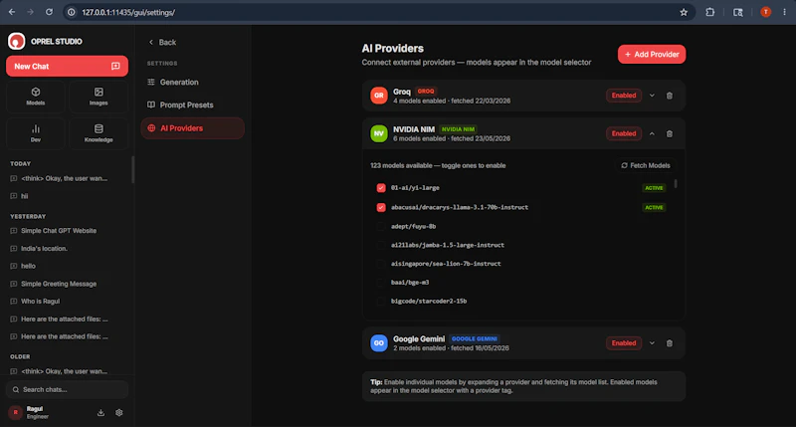Delete the Groq provider

coord(669,96)
